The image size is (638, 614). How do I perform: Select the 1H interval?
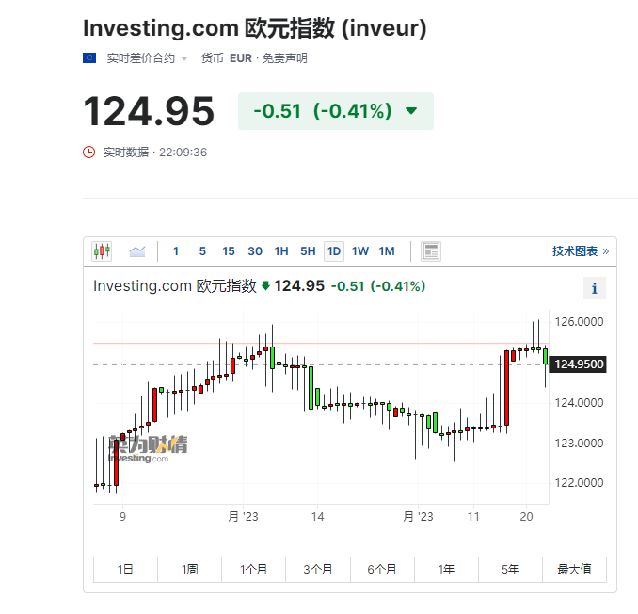(281, 251)
